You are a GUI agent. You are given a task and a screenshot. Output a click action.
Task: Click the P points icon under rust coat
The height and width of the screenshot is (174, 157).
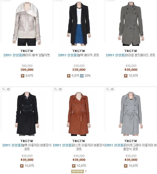pos(74,166)
